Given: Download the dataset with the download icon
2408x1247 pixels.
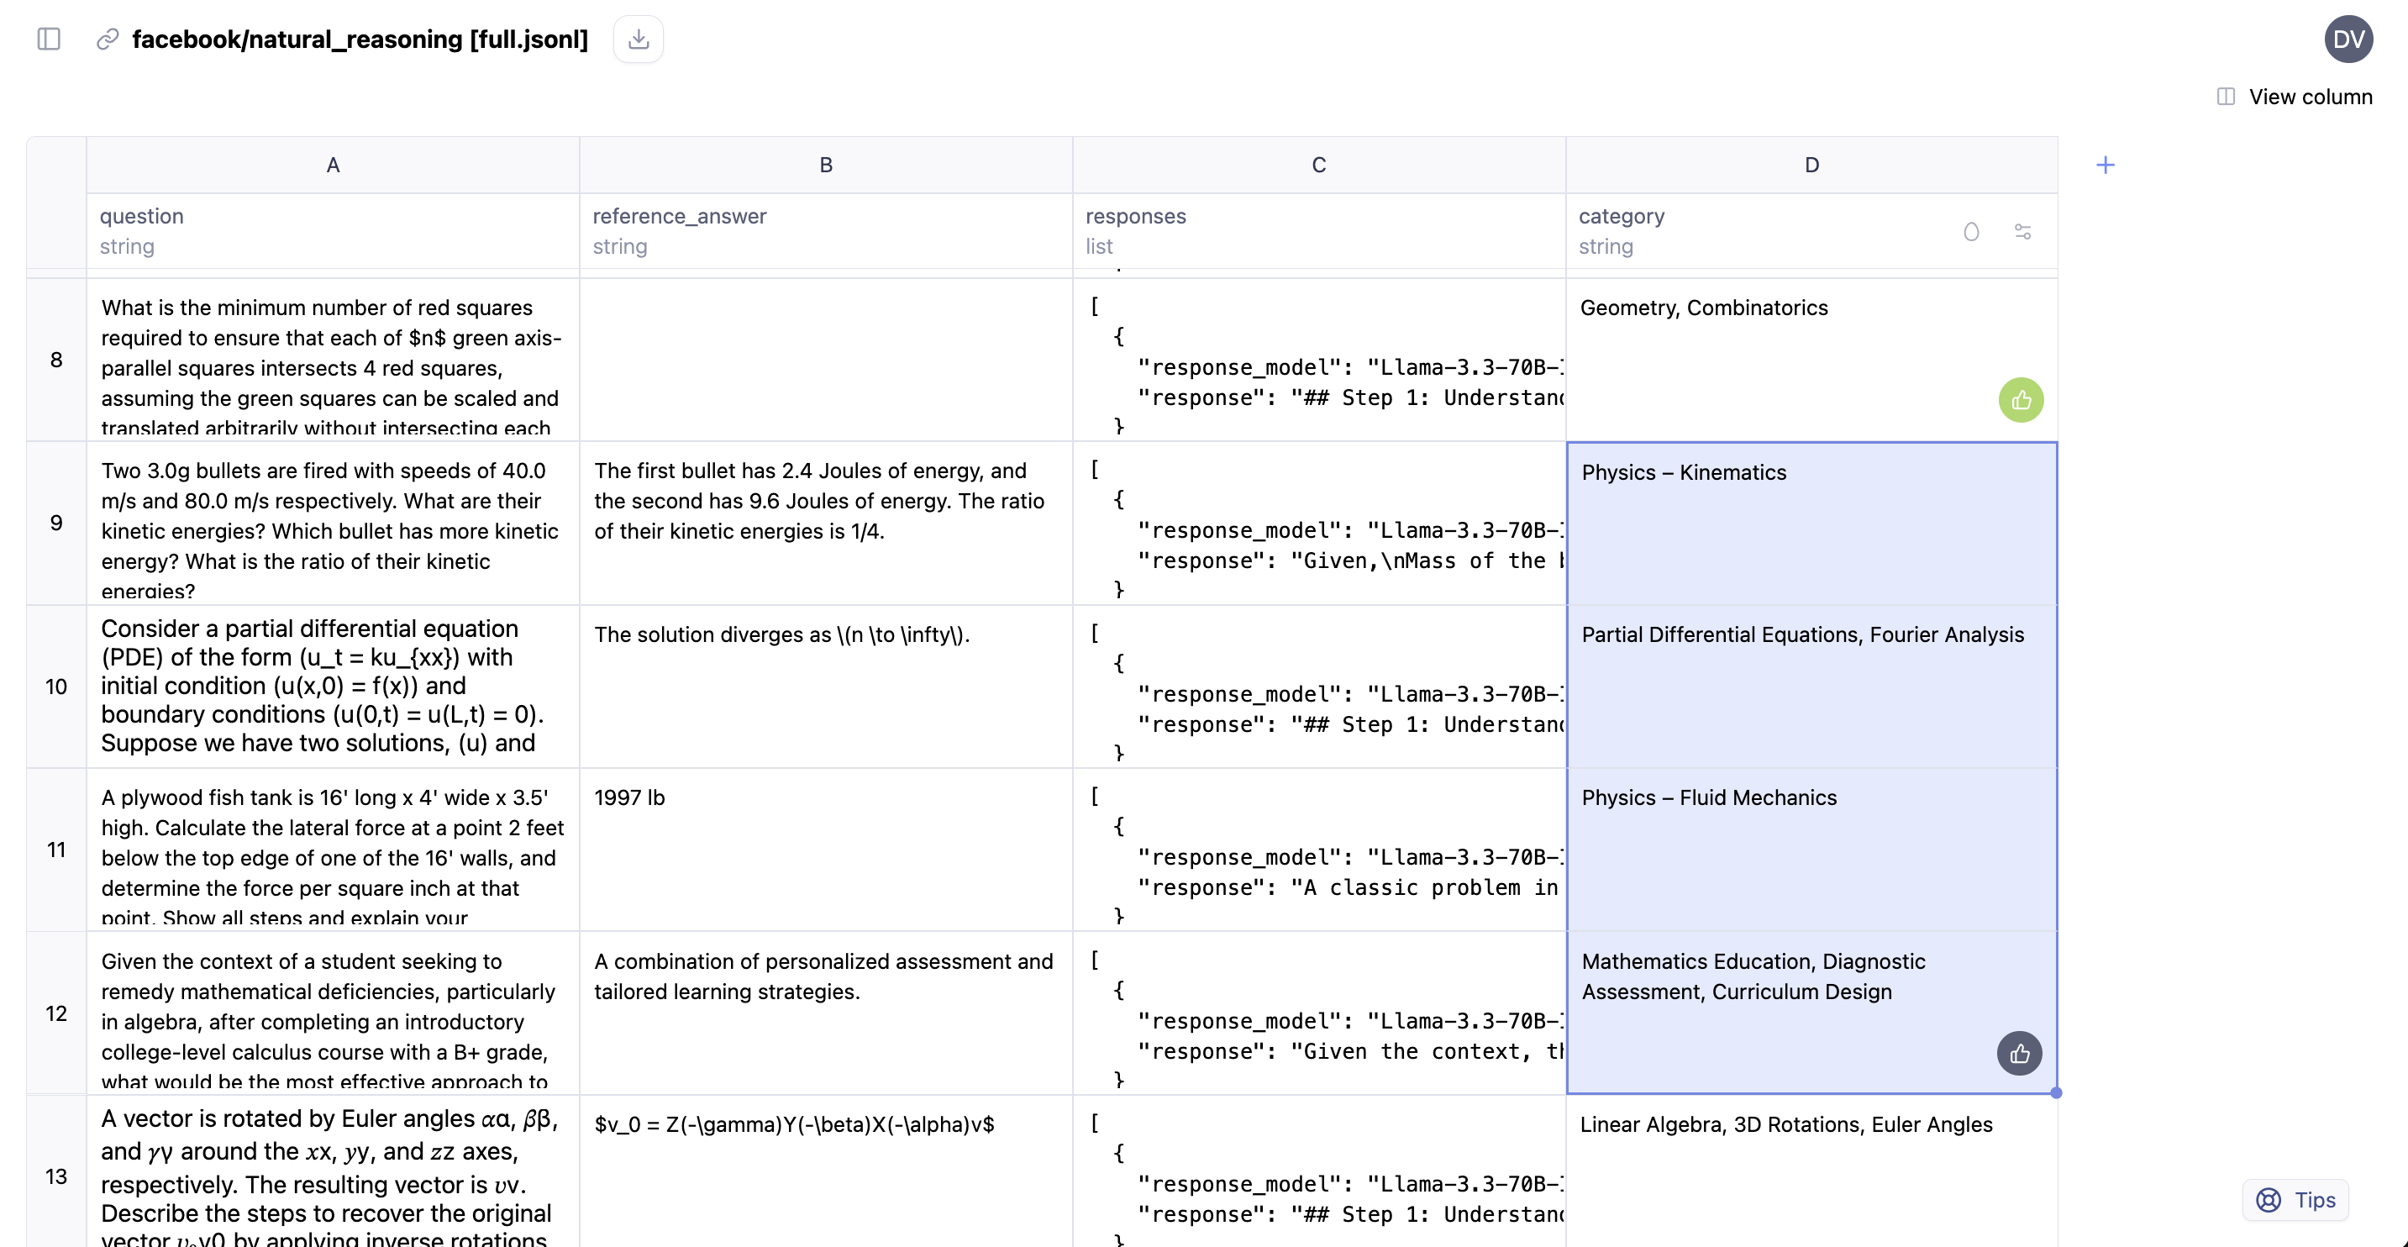Looking at the screenshot, I should tap(639, 39).
